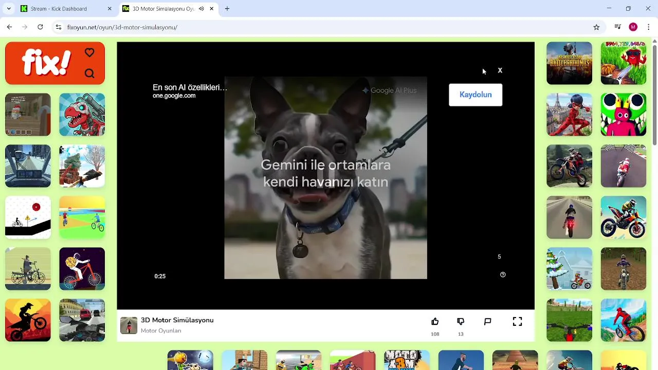The height and width of the screenshot is (370, 658).
Task: Open the stick figure bike line game
Action: click(x=28, y=217)
